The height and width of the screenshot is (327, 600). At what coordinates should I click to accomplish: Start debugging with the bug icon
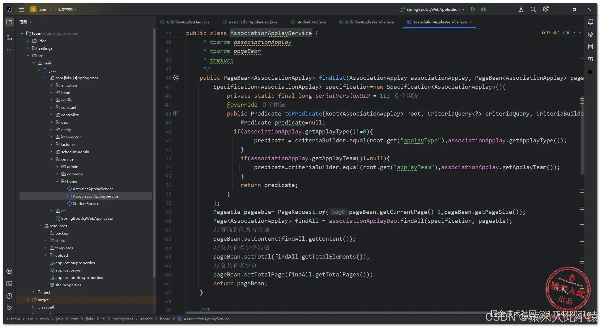tap(483, 9)
